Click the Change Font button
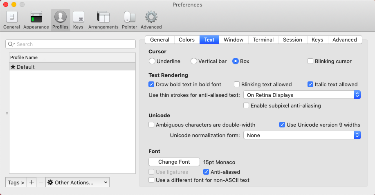Viewport: 375px width, 195px height. pos(174,162)
